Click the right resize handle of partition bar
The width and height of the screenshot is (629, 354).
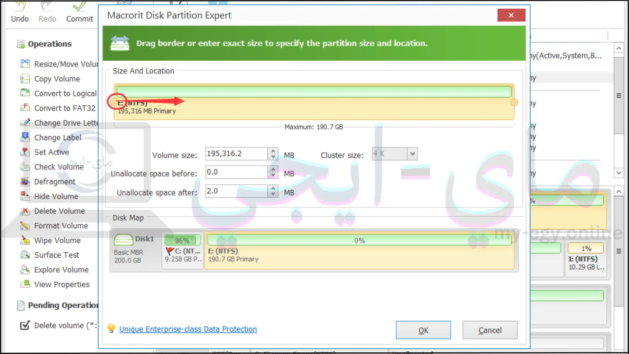tap(514, 102)
